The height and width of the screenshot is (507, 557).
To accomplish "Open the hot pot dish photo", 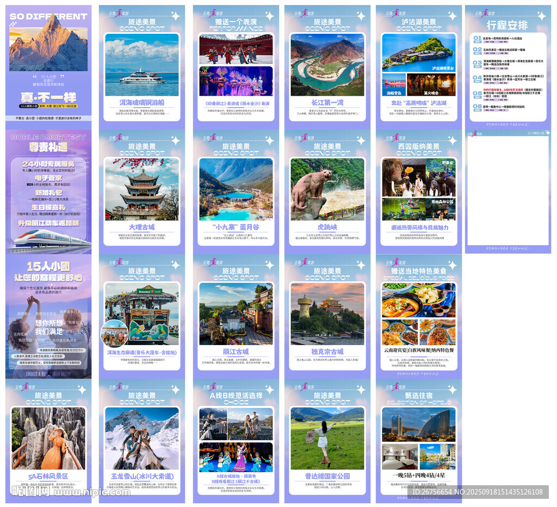I will point(419,300).
